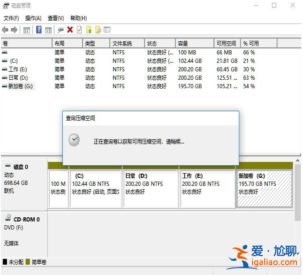Click the volume icon of 新加卷 (G:) row
The image size is (303, 275).
click(5, 86)
